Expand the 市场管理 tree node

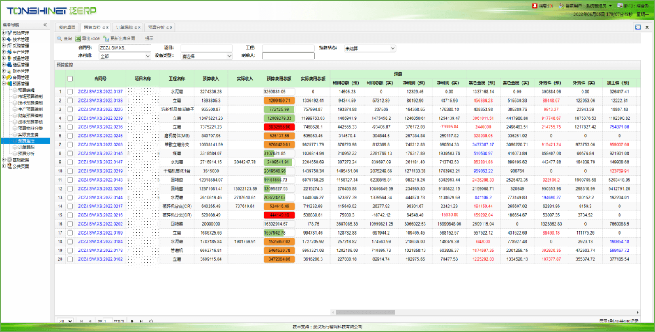point(4,33)
